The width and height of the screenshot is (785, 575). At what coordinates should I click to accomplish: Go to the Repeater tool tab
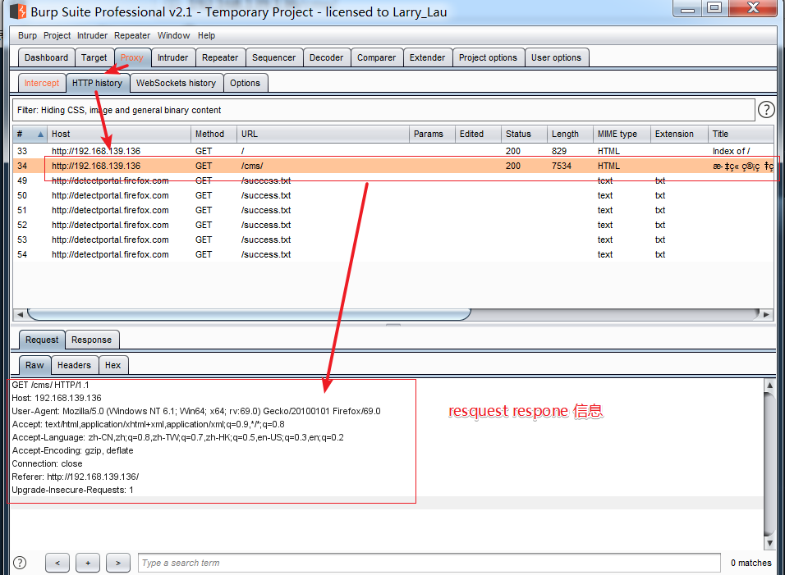[220, 57]
